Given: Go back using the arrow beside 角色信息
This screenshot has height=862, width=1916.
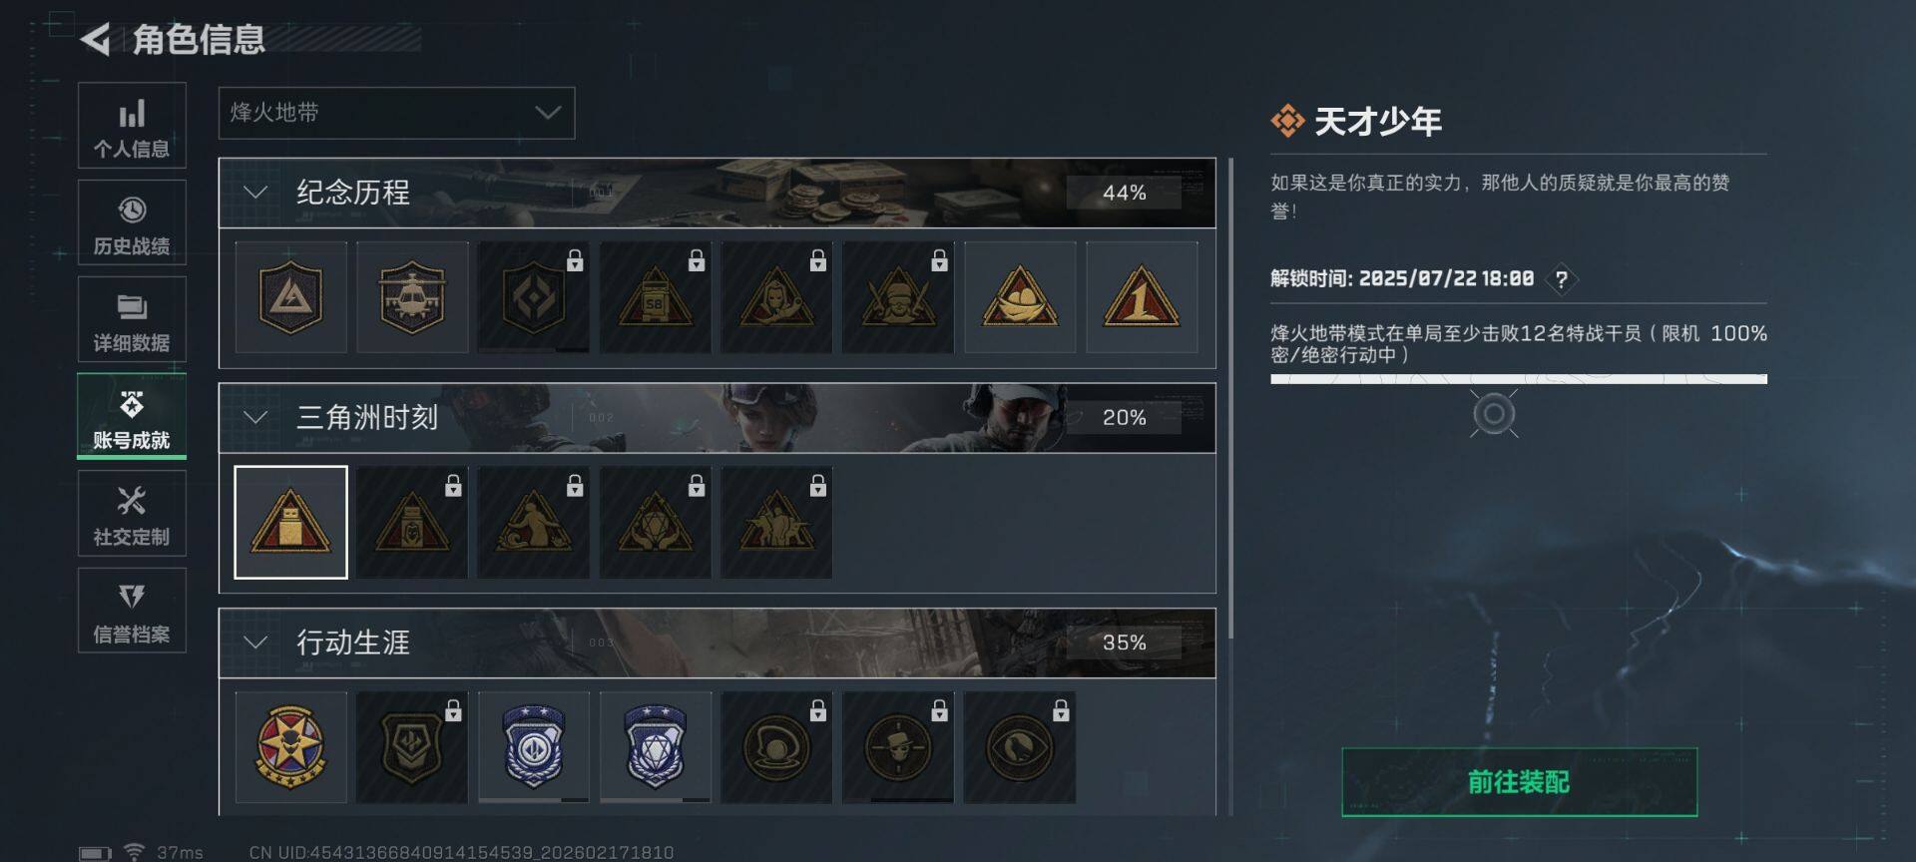Looking at the screenshot, I should click(96, 39).
